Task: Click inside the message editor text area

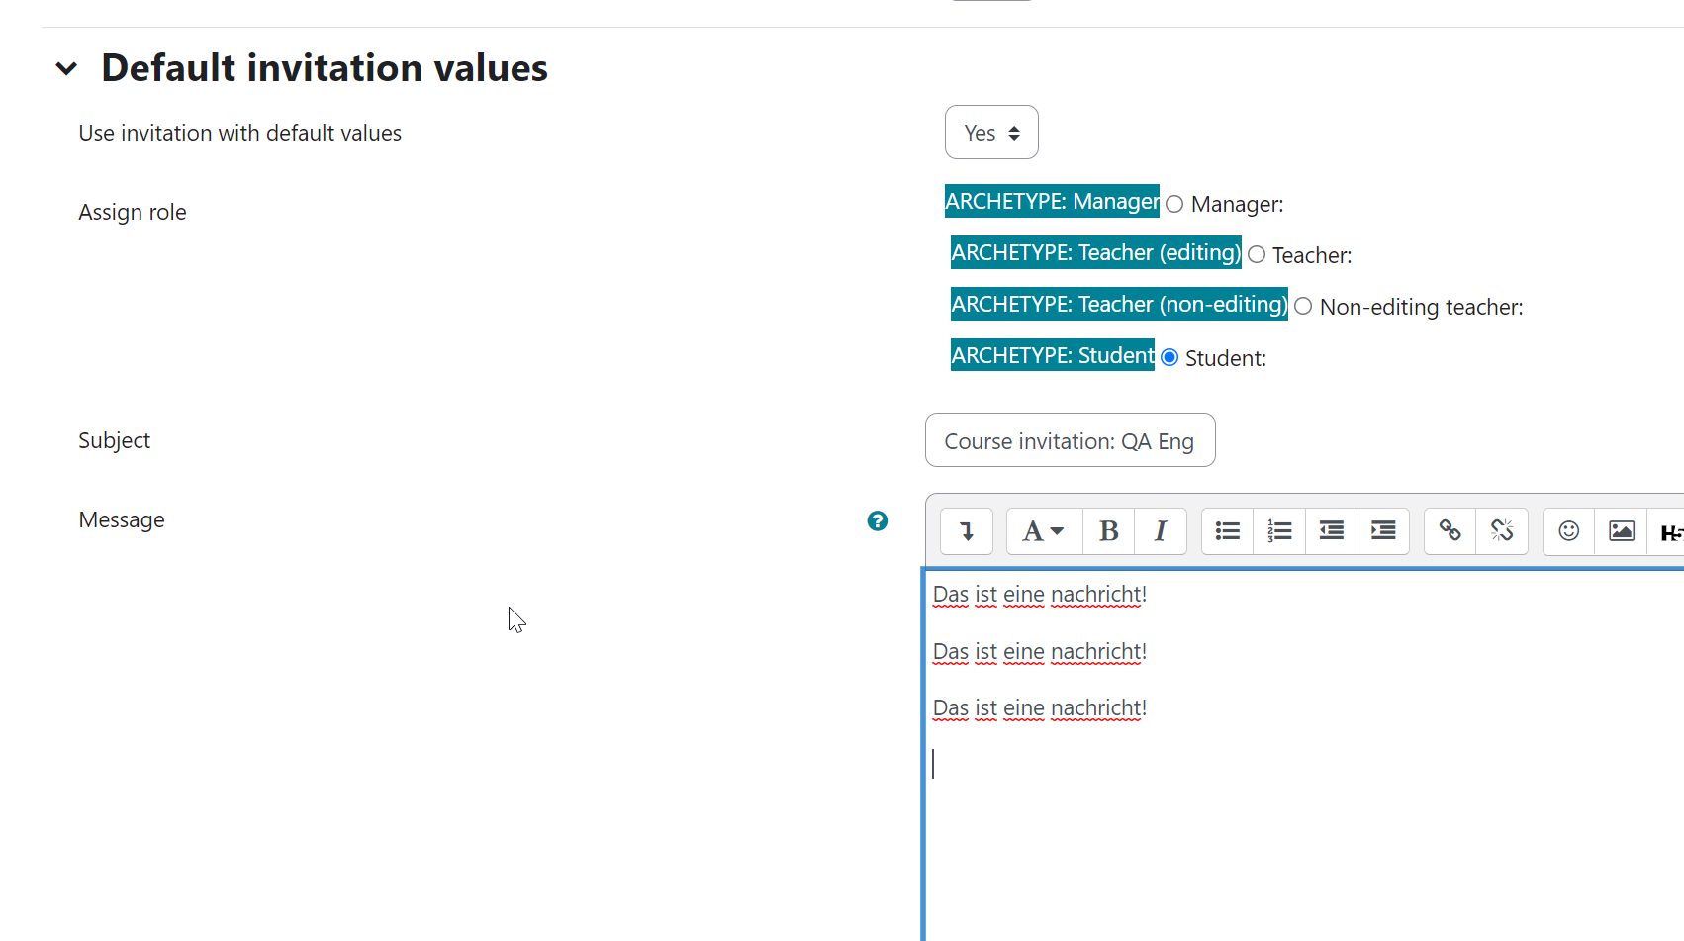Action: click(1304, 756)
